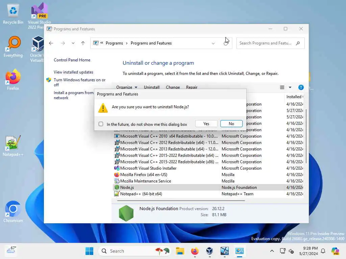The height and width of the screenshot is (259, 346).
Task: Open Turn Windows features on or off
Action: (79, 82)
